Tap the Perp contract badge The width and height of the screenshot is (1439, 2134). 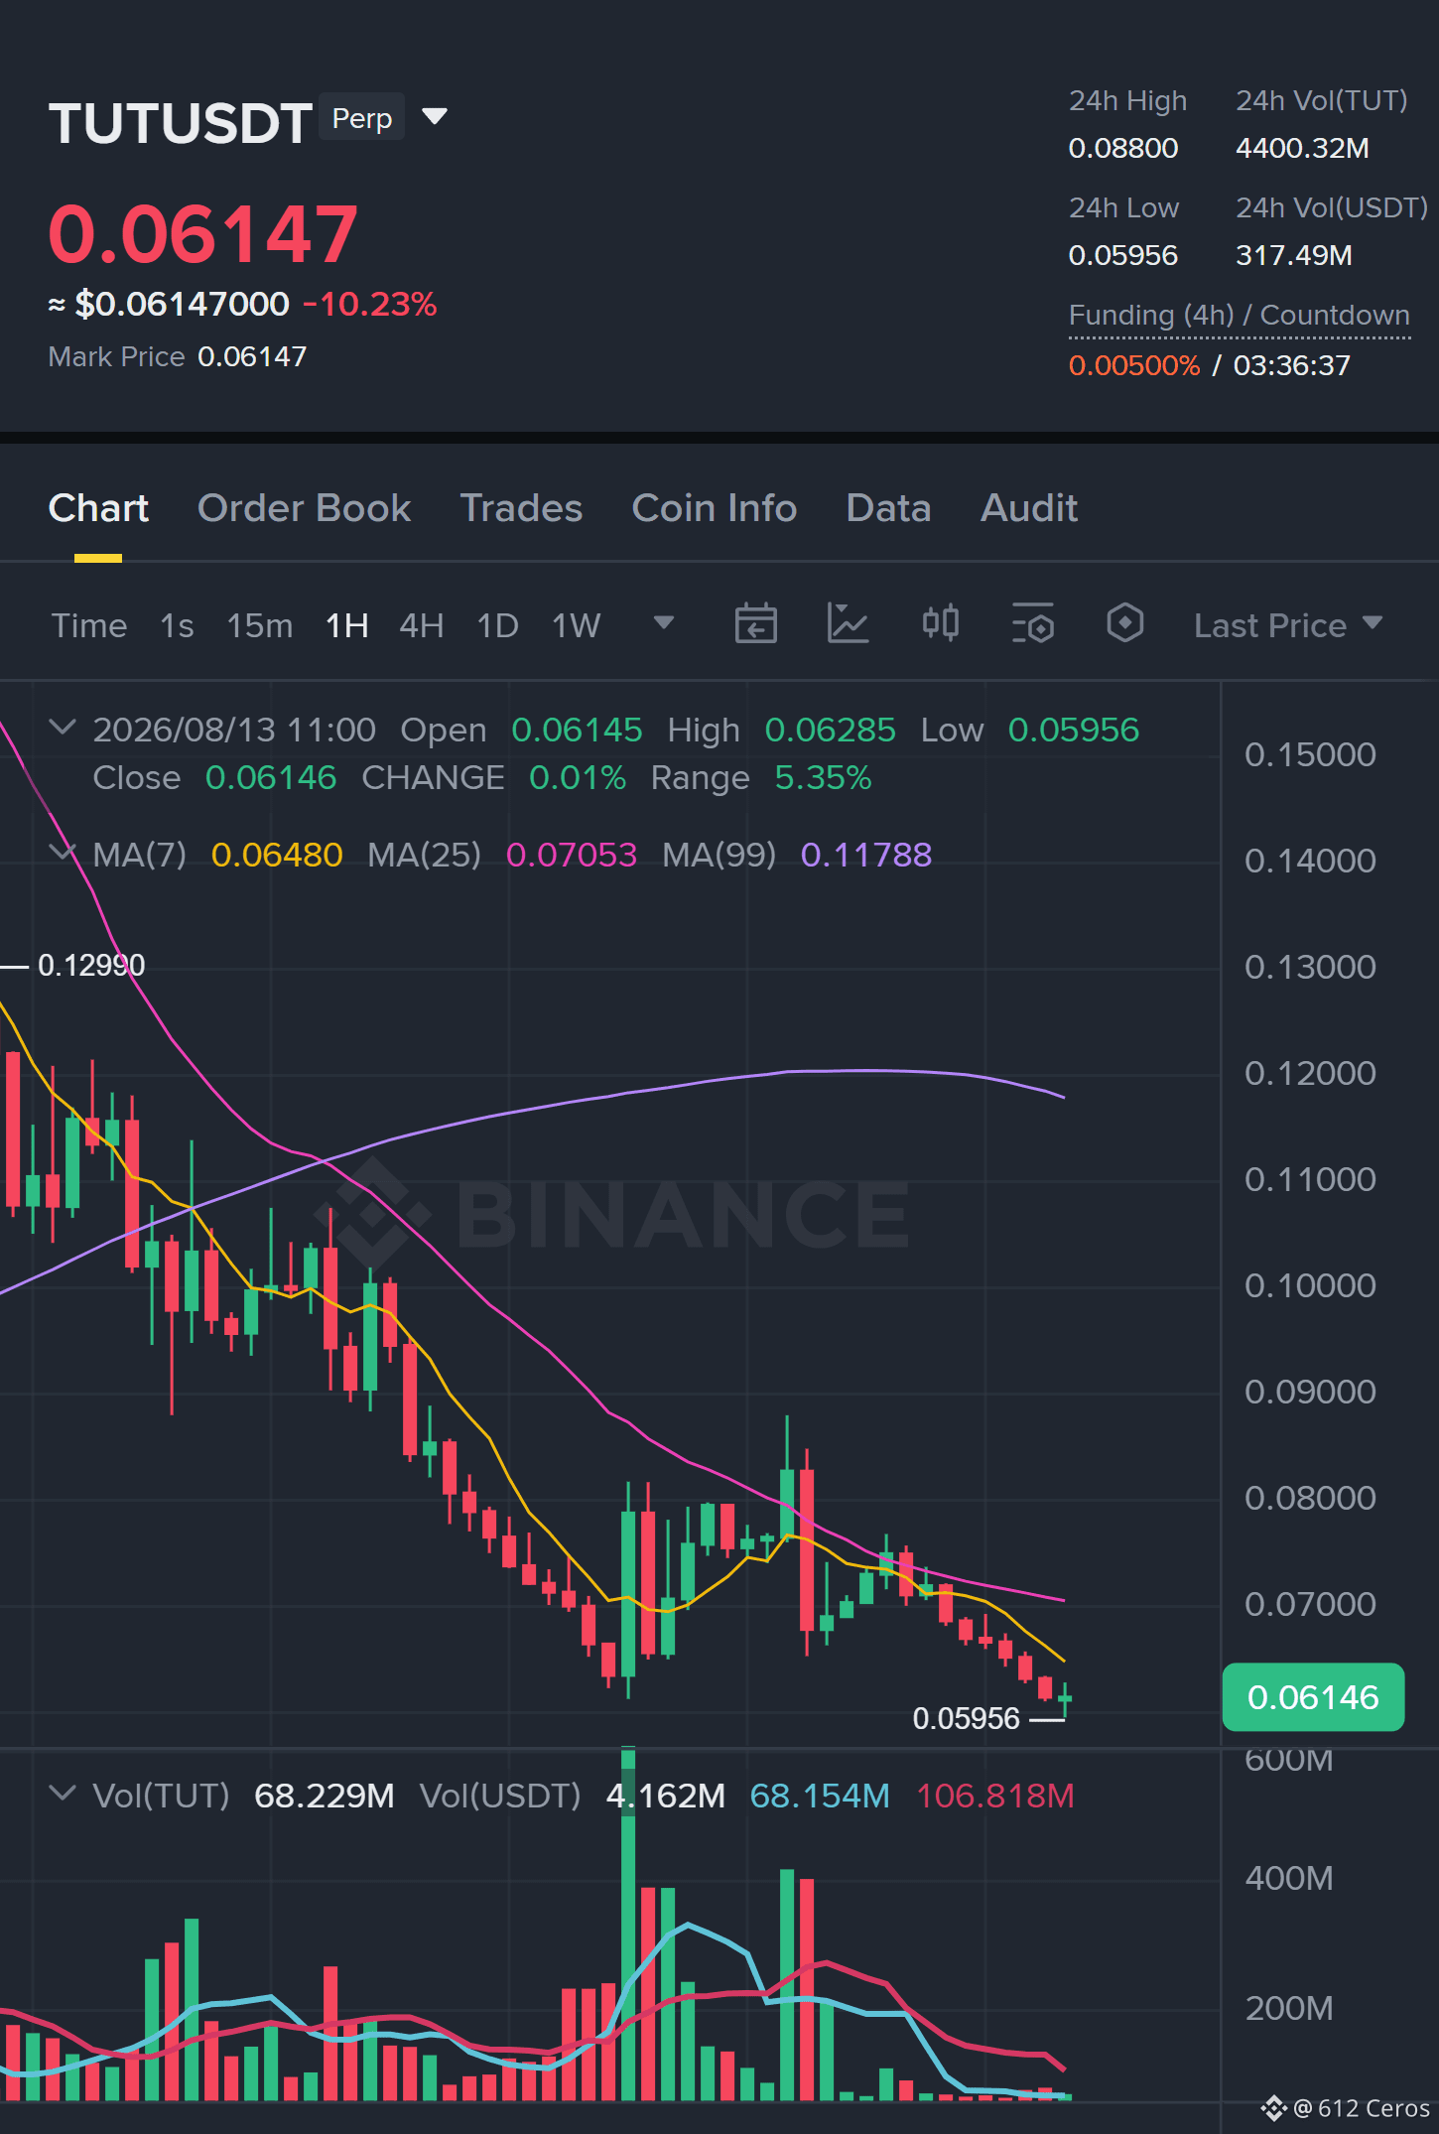[x=362, y=118]
